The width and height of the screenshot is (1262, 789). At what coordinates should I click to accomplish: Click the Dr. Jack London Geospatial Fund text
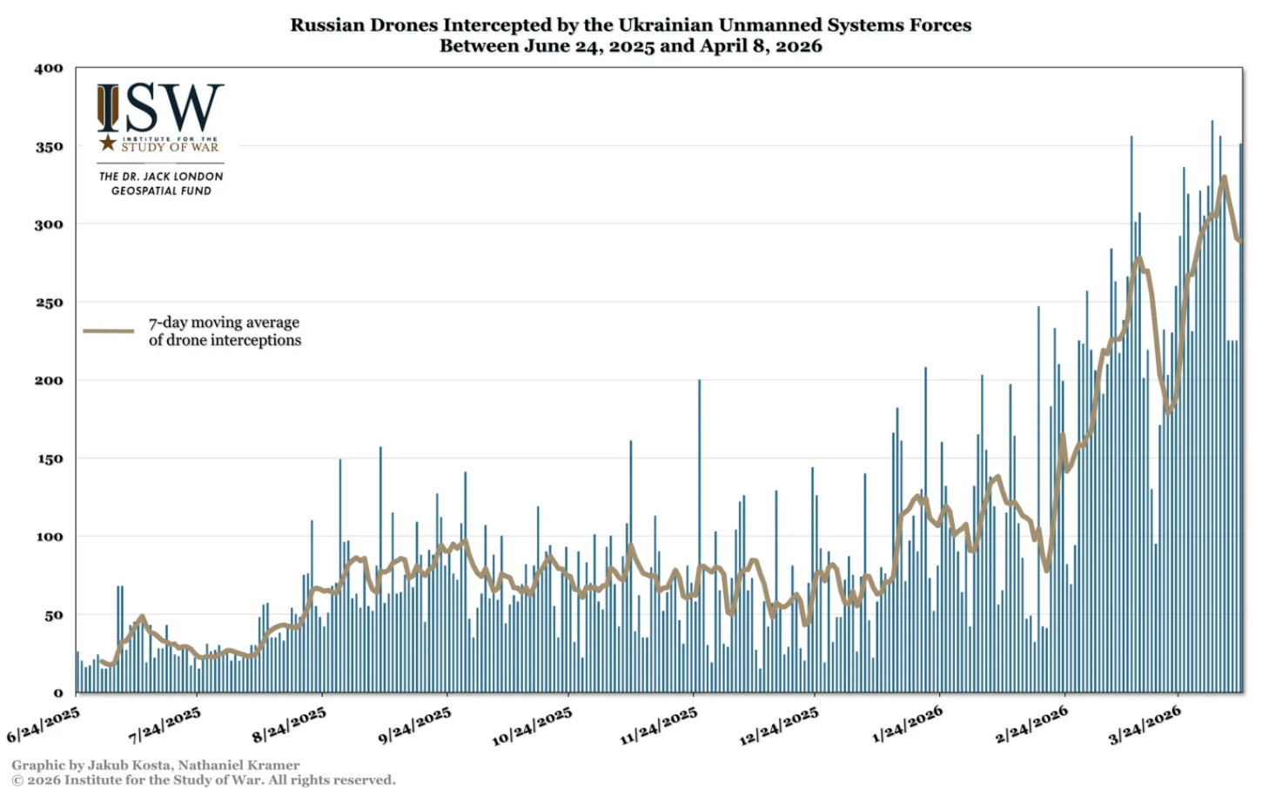[x=161, y=184]
